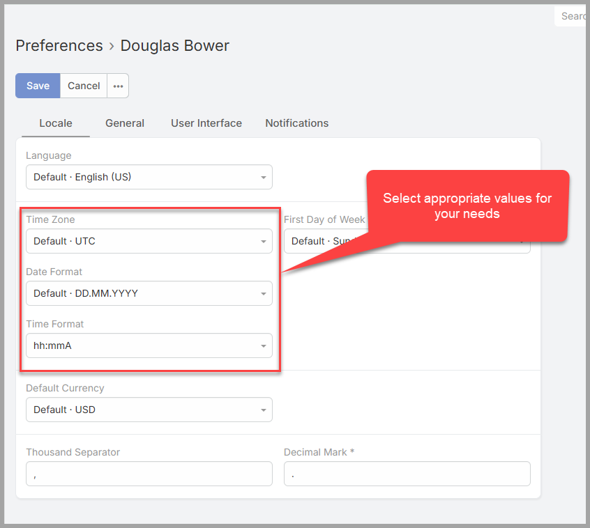590x528 pixels.
Task: Click the Time Format field label
Action: click(x=55, y=324)
